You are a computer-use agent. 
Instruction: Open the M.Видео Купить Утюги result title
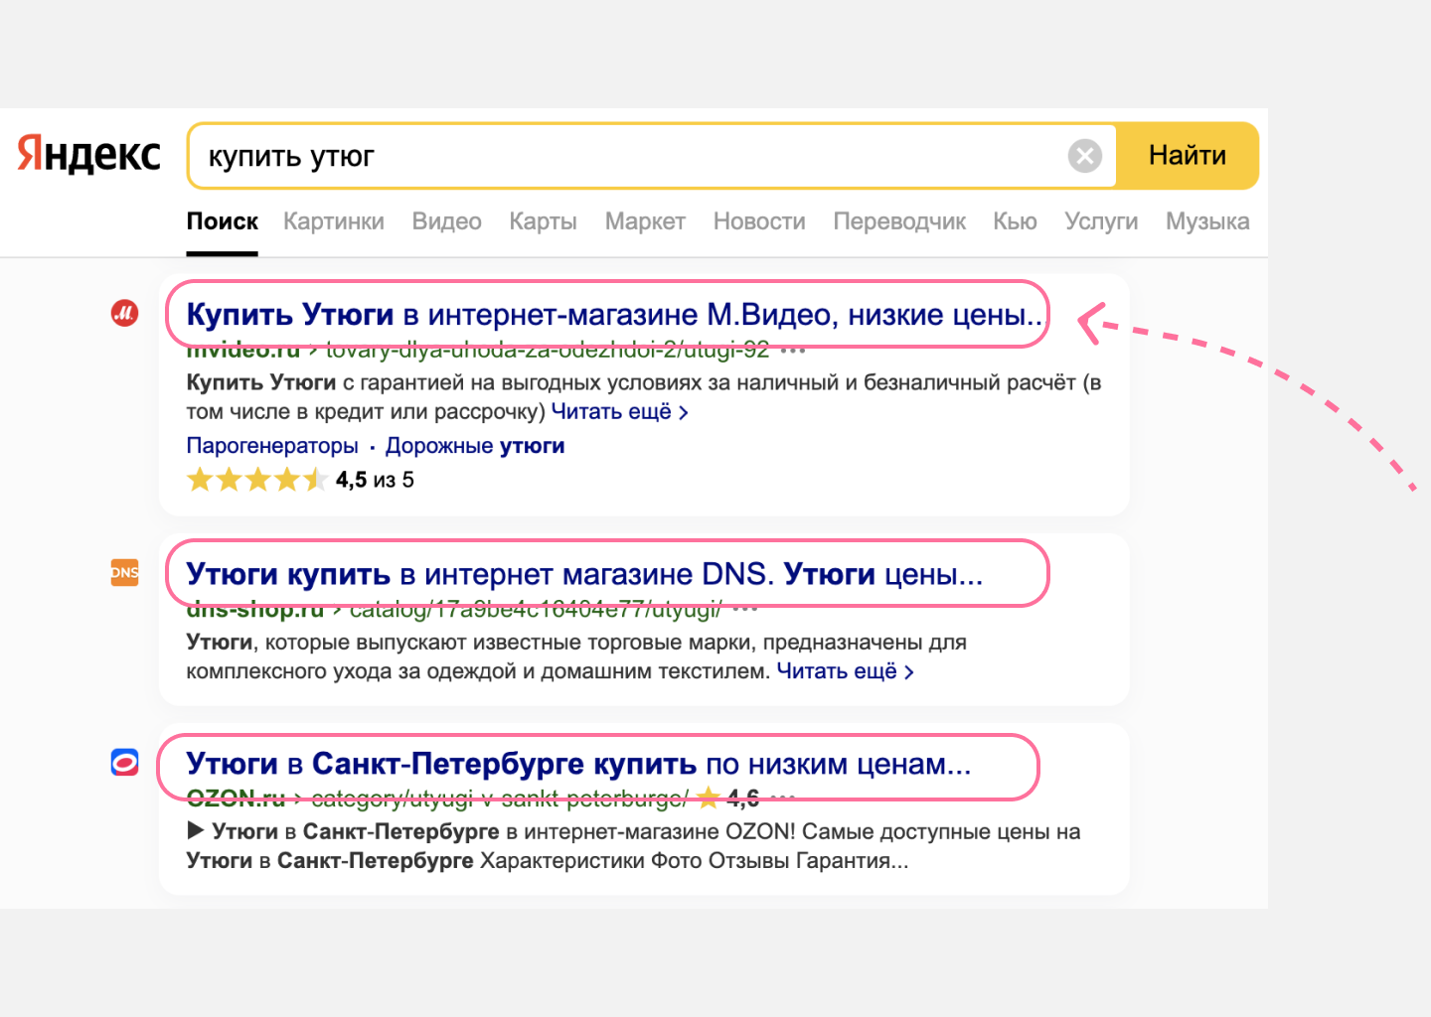click(614, 315)
